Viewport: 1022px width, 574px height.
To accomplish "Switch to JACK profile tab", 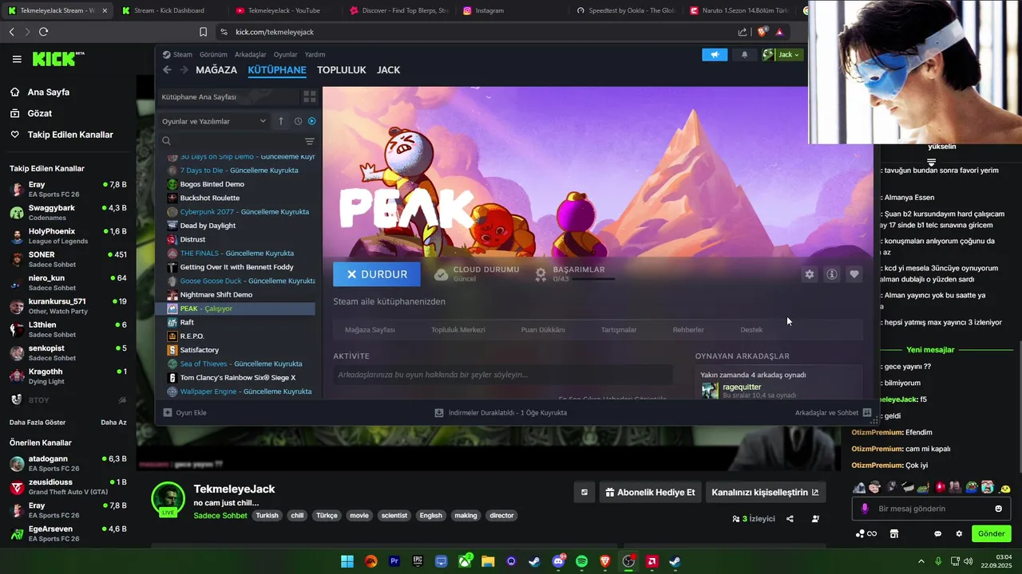I will (x=388, y=70).
